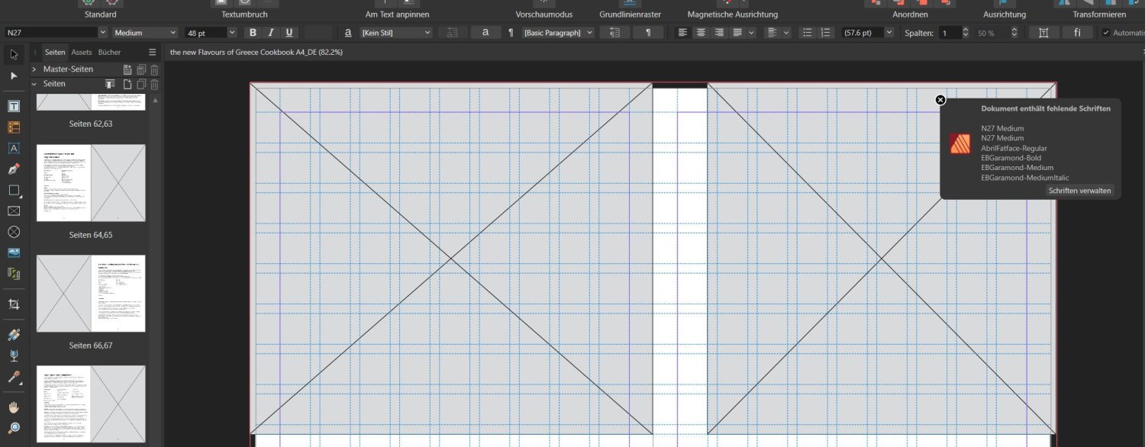Select the Rectangle shape tool
Viewport: 1145px width, 447px height.
(x=14, y=190)
